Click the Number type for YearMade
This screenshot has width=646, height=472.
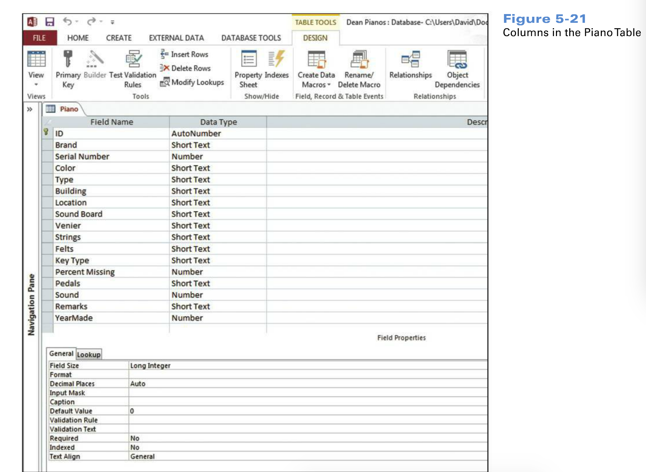click(x=218, y=318)
